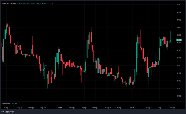Click the Tháng 6 label near 2025
This screenshot has height=114, width=186.
pyautogui.click(x=160, y=108)
